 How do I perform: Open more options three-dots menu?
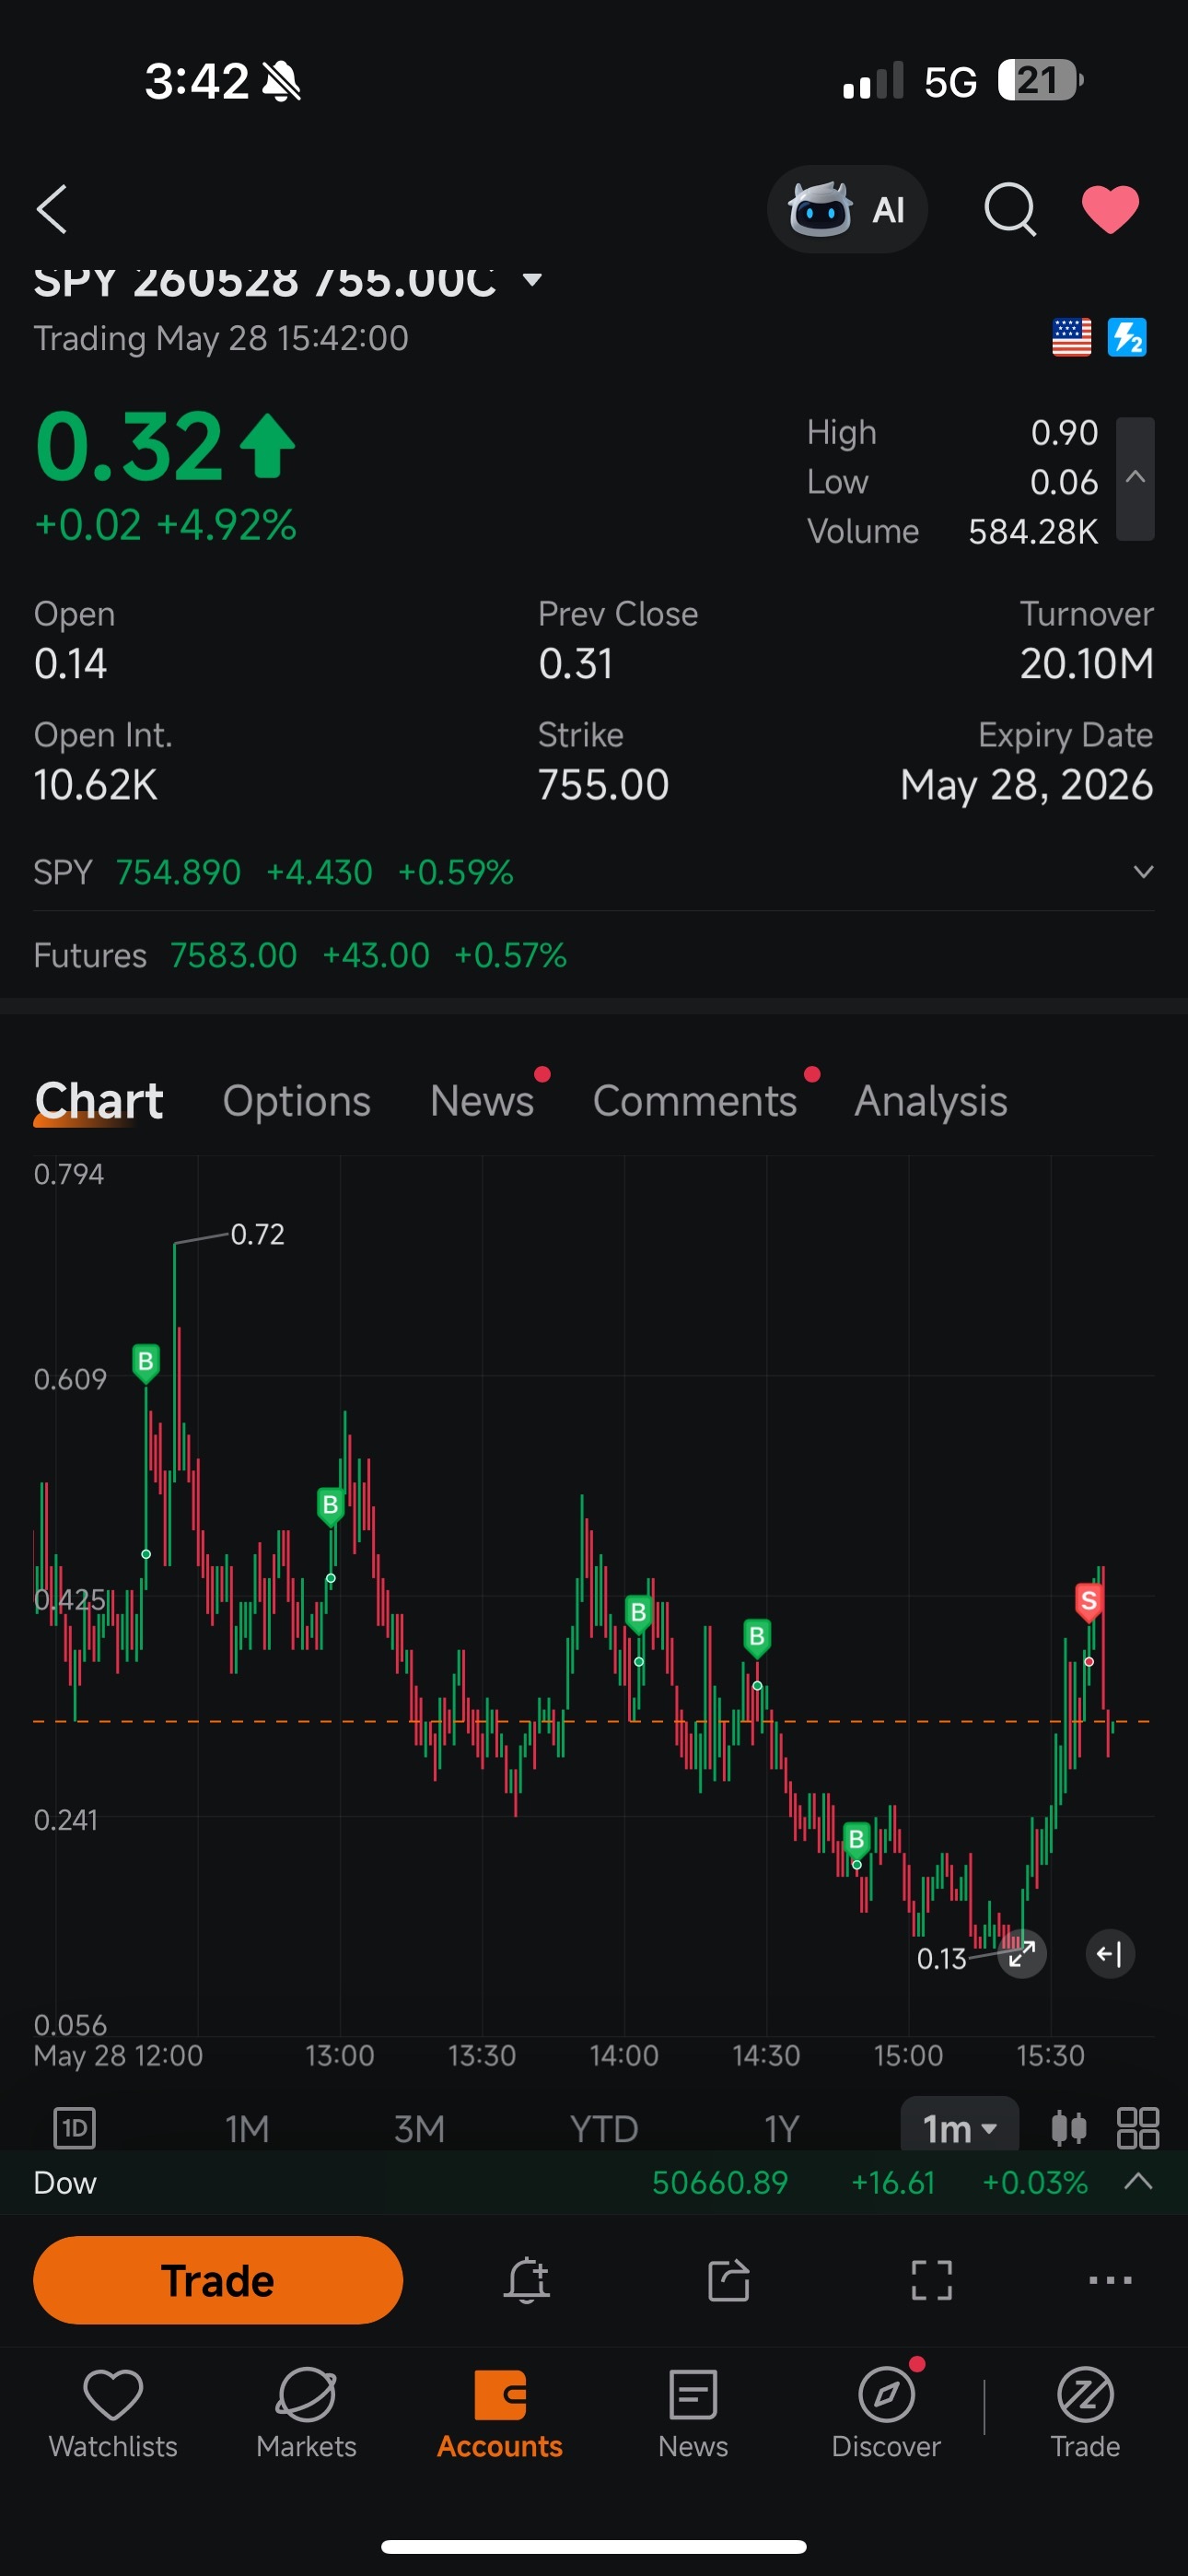[x=1110, y=2280]
